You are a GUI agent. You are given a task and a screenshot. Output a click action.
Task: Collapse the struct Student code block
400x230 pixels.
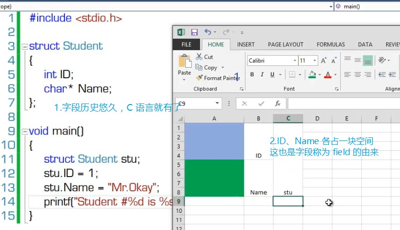point(25,47)
